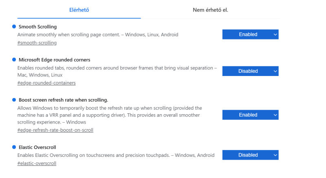Image resolution: width=326 pixels, height=178 pixels.
Task: Click the blue dot beside Smooth Scrolling
Action: click(14, 26)
